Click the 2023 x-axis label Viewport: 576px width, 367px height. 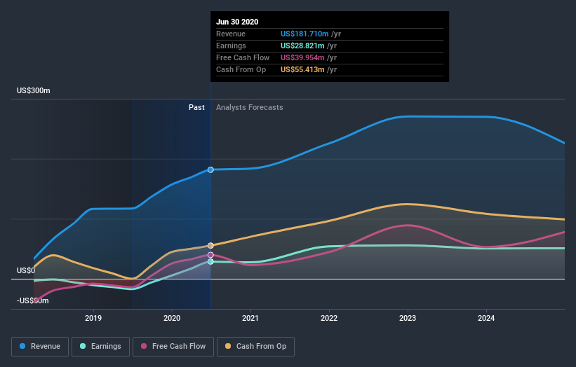pyautogui.click(x=408, y=318)
